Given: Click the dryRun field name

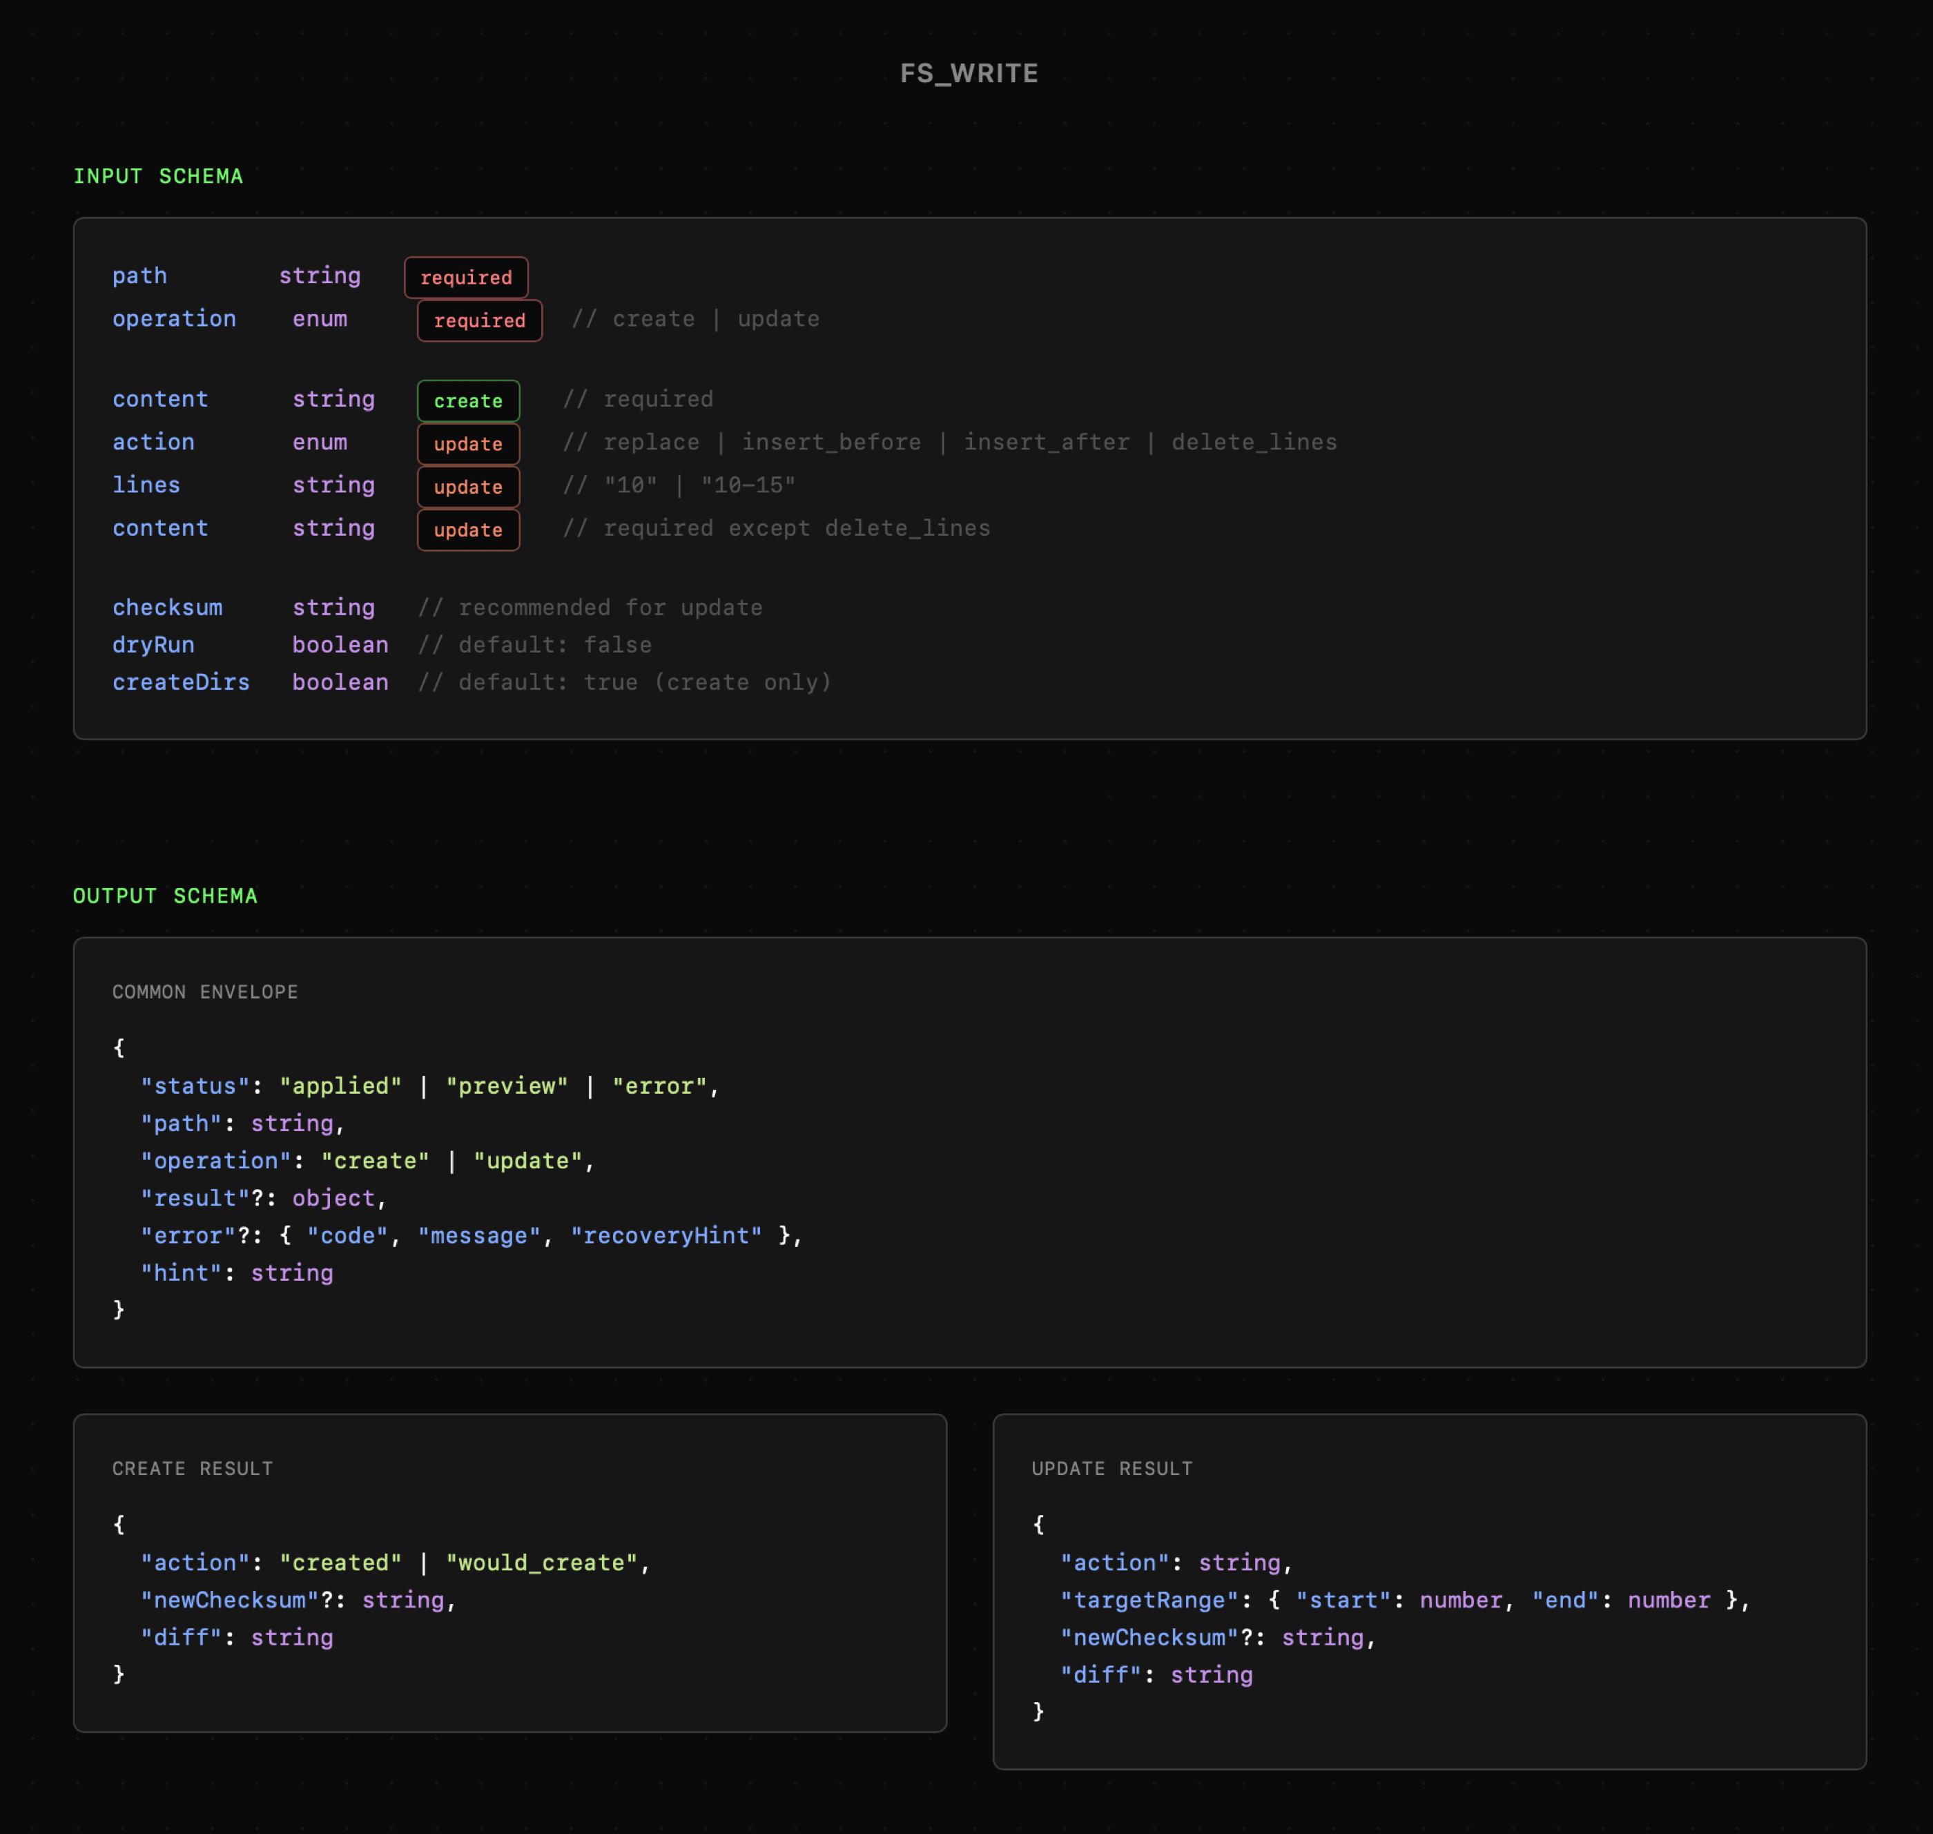Looking at the screenshot, I should click(x=153, y=644).
